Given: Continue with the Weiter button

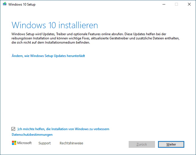Looking at the screenshot, I should (x=171, y=144).
